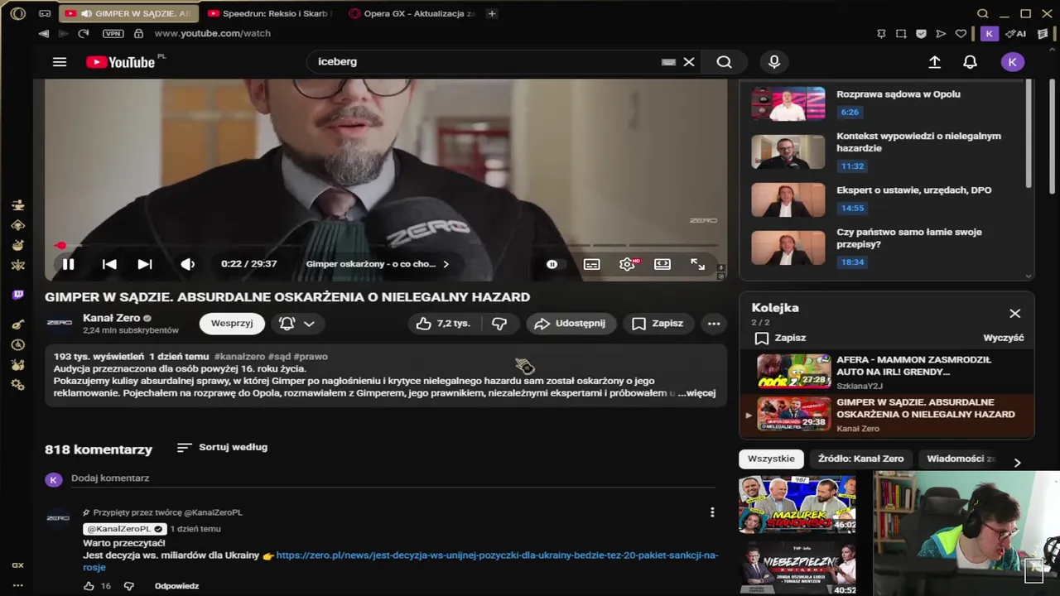Open sidebar settings gears icon

point(18,385)
